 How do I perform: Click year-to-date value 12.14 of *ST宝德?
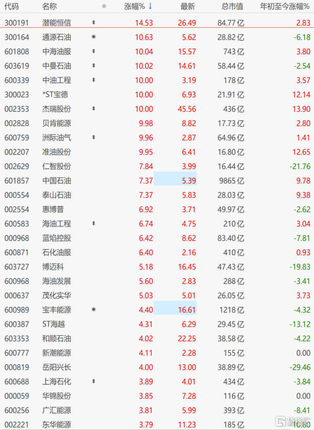pyautogui.click(x=301, y=95)
